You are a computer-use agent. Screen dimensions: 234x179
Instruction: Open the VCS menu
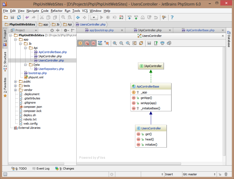pos(85,11)
